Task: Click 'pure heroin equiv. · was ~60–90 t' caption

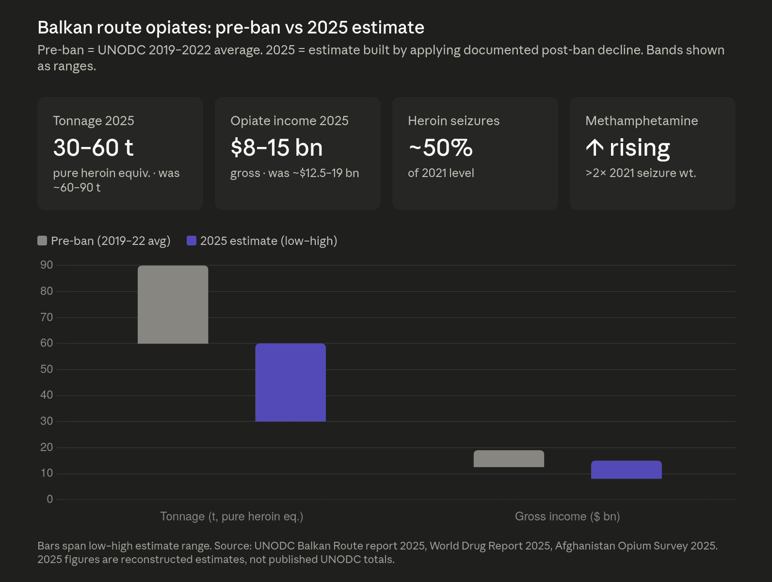Action: click(116, 180)
